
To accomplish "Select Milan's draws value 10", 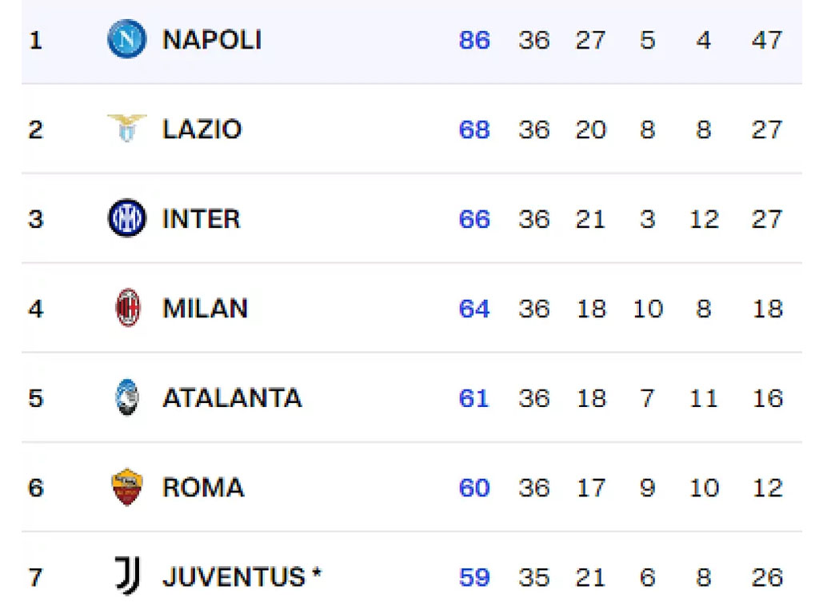I will 648,309.
